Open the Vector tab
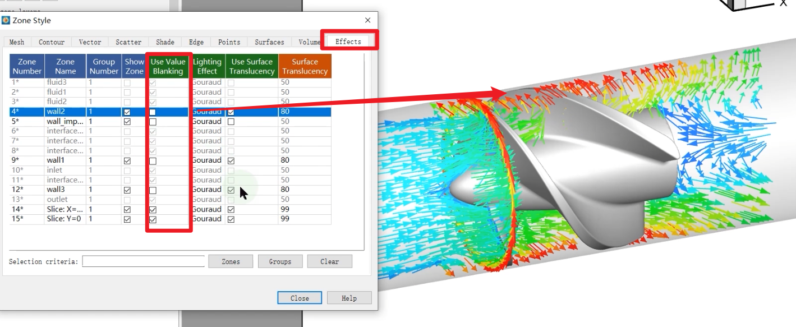 click(x=90, y=42)
